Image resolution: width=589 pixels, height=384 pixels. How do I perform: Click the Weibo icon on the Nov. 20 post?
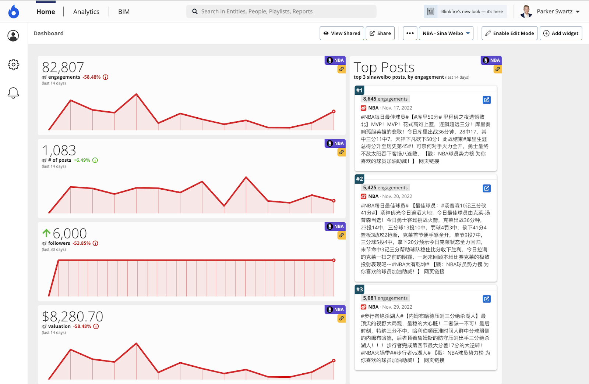tap(363, 197)
